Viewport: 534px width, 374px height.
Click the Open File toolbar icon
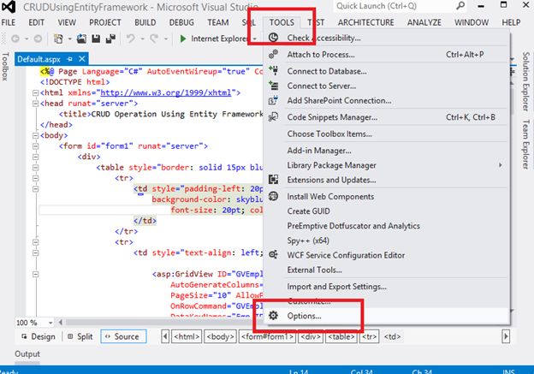pos(81,39)
